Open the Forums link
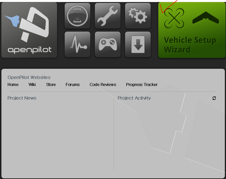 pyautogui.click(x=73, y=84)
